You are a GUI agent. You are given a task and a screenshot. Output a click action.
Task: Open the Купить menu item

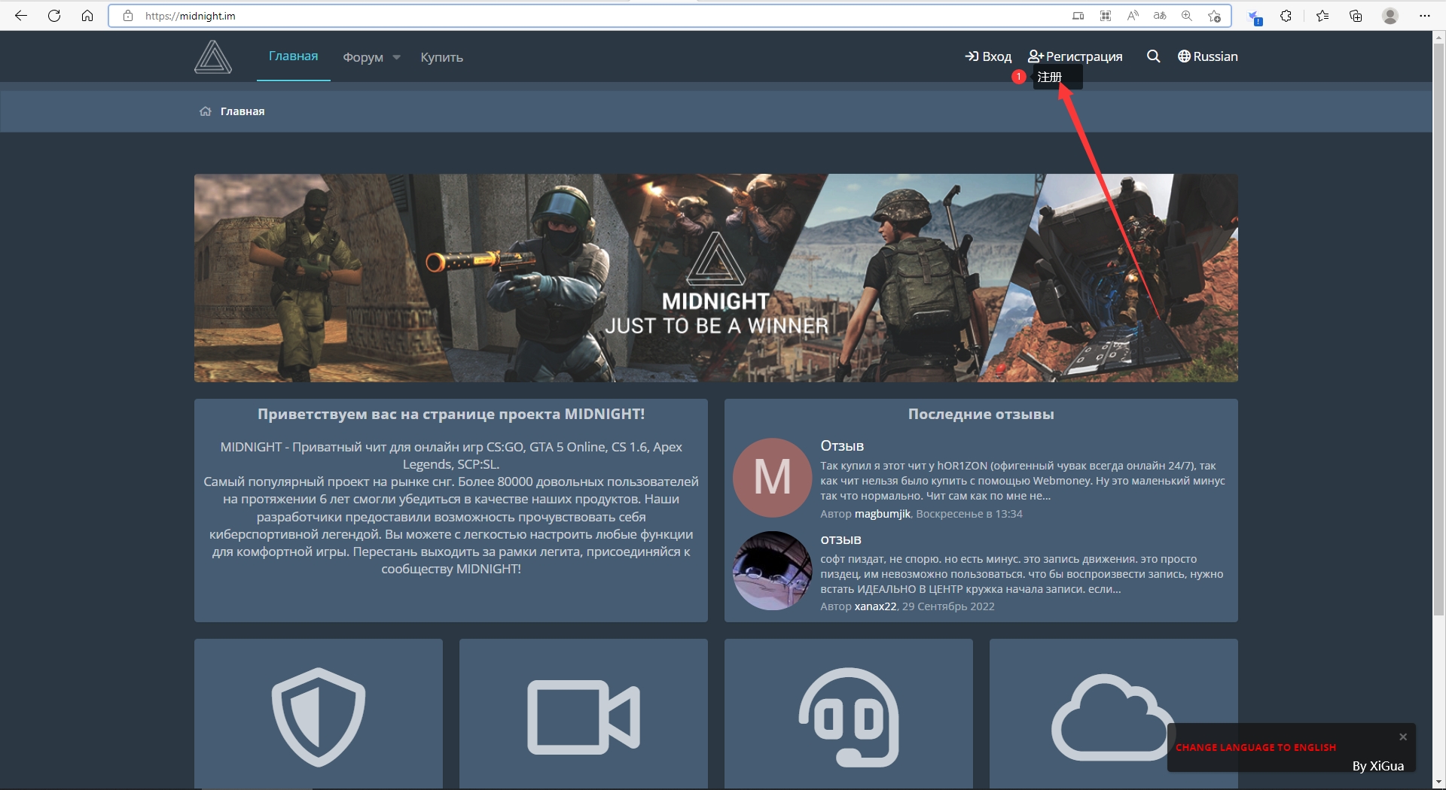tap(441, 57)
